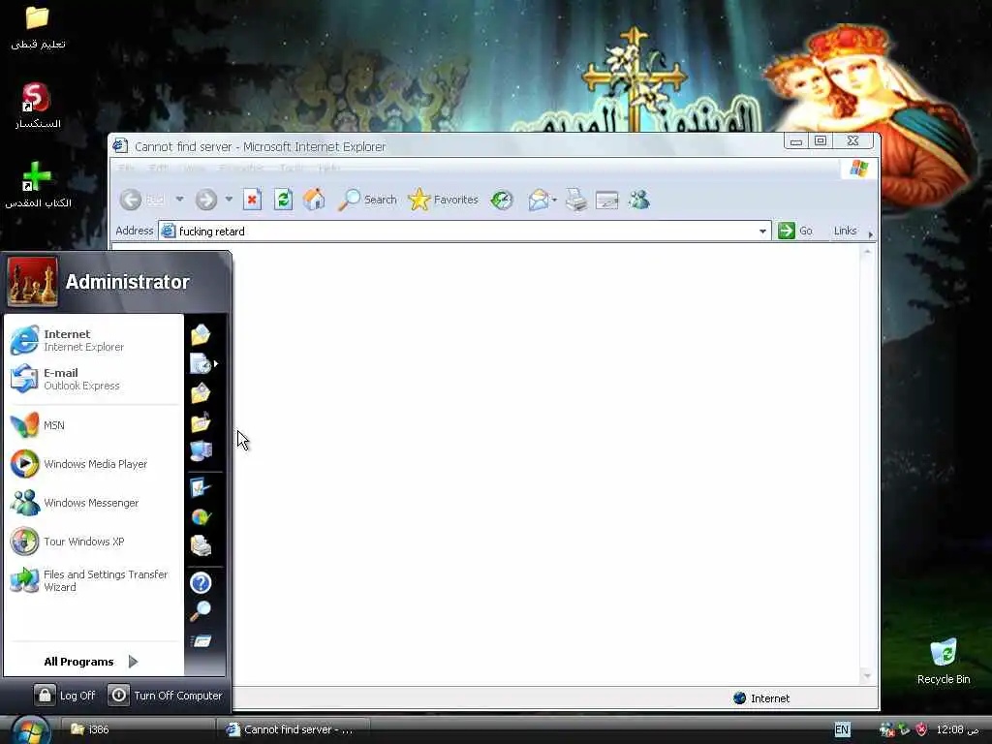Viewport: 992px width, 744px height.
Task: Click the red shield tray icon
Action: point(921,729)
